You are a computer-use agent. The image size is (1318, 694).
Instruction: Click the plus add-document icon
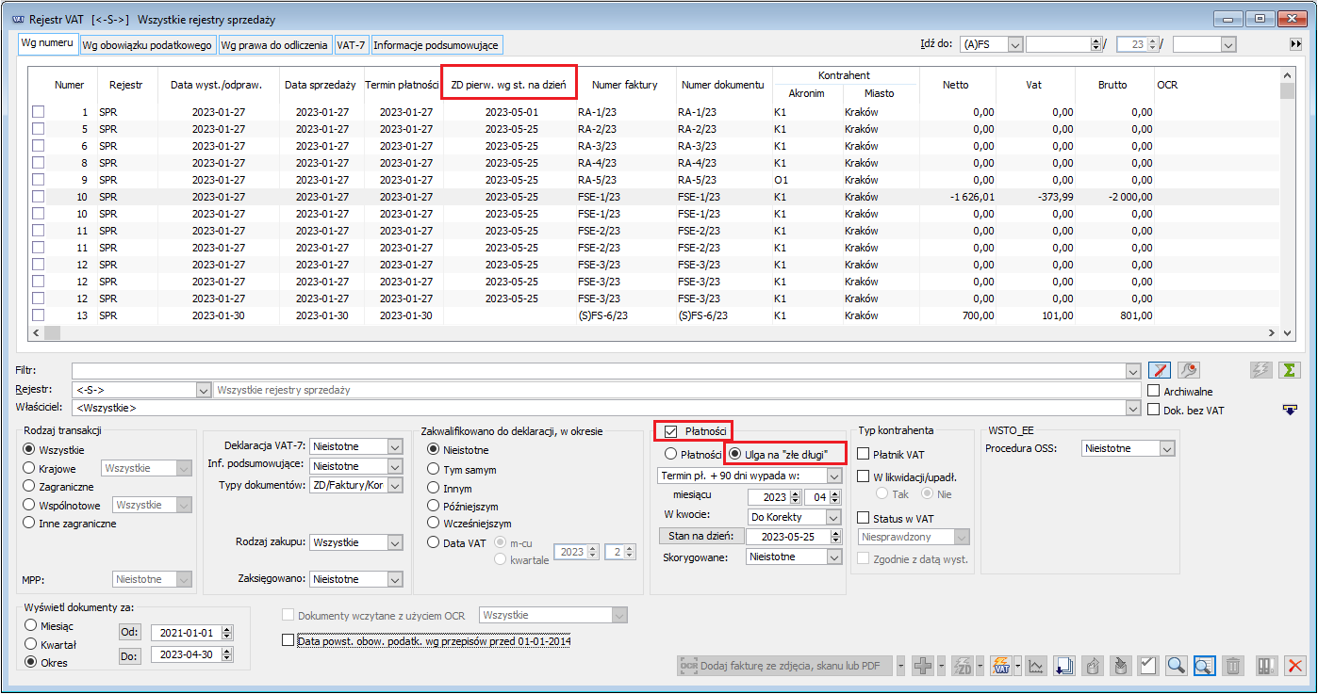coord(924,666)
